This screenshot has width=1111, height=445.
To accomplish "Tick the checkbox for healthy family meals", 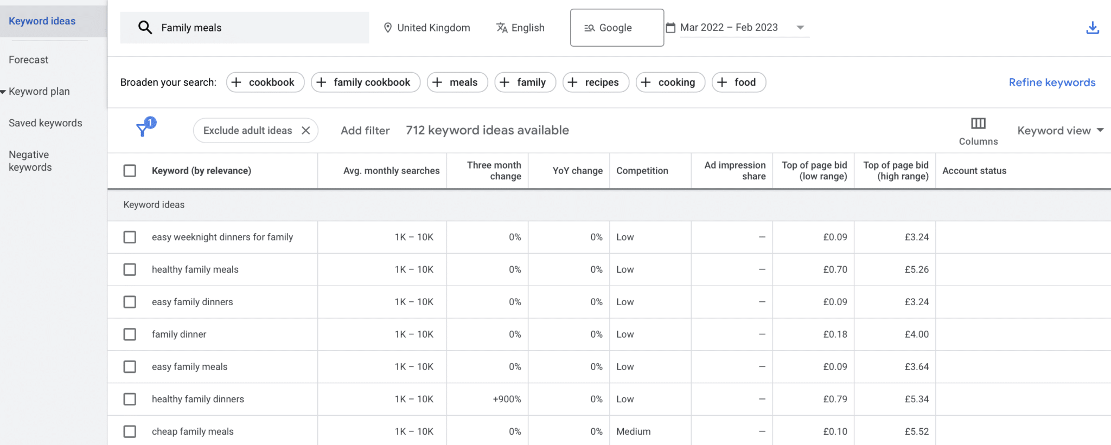I will click(130, 269).
